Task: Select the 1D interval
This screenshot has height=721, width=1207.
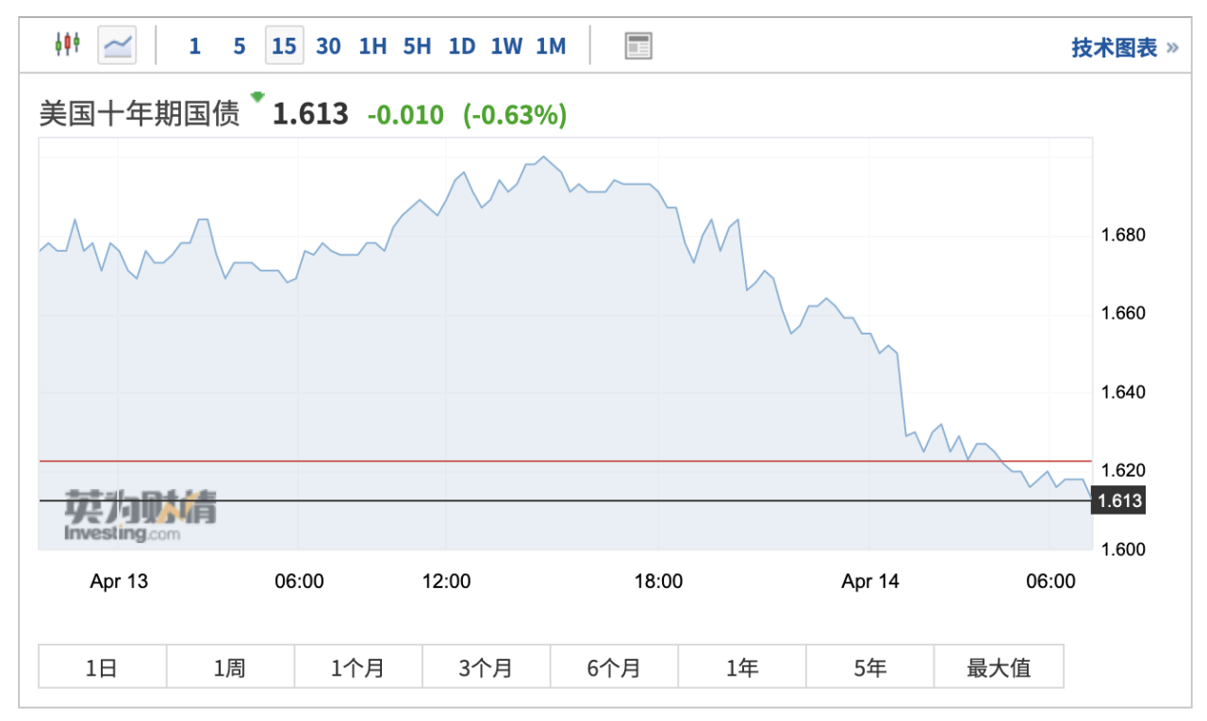Action: pyautogui.click(x=461, y=46)
